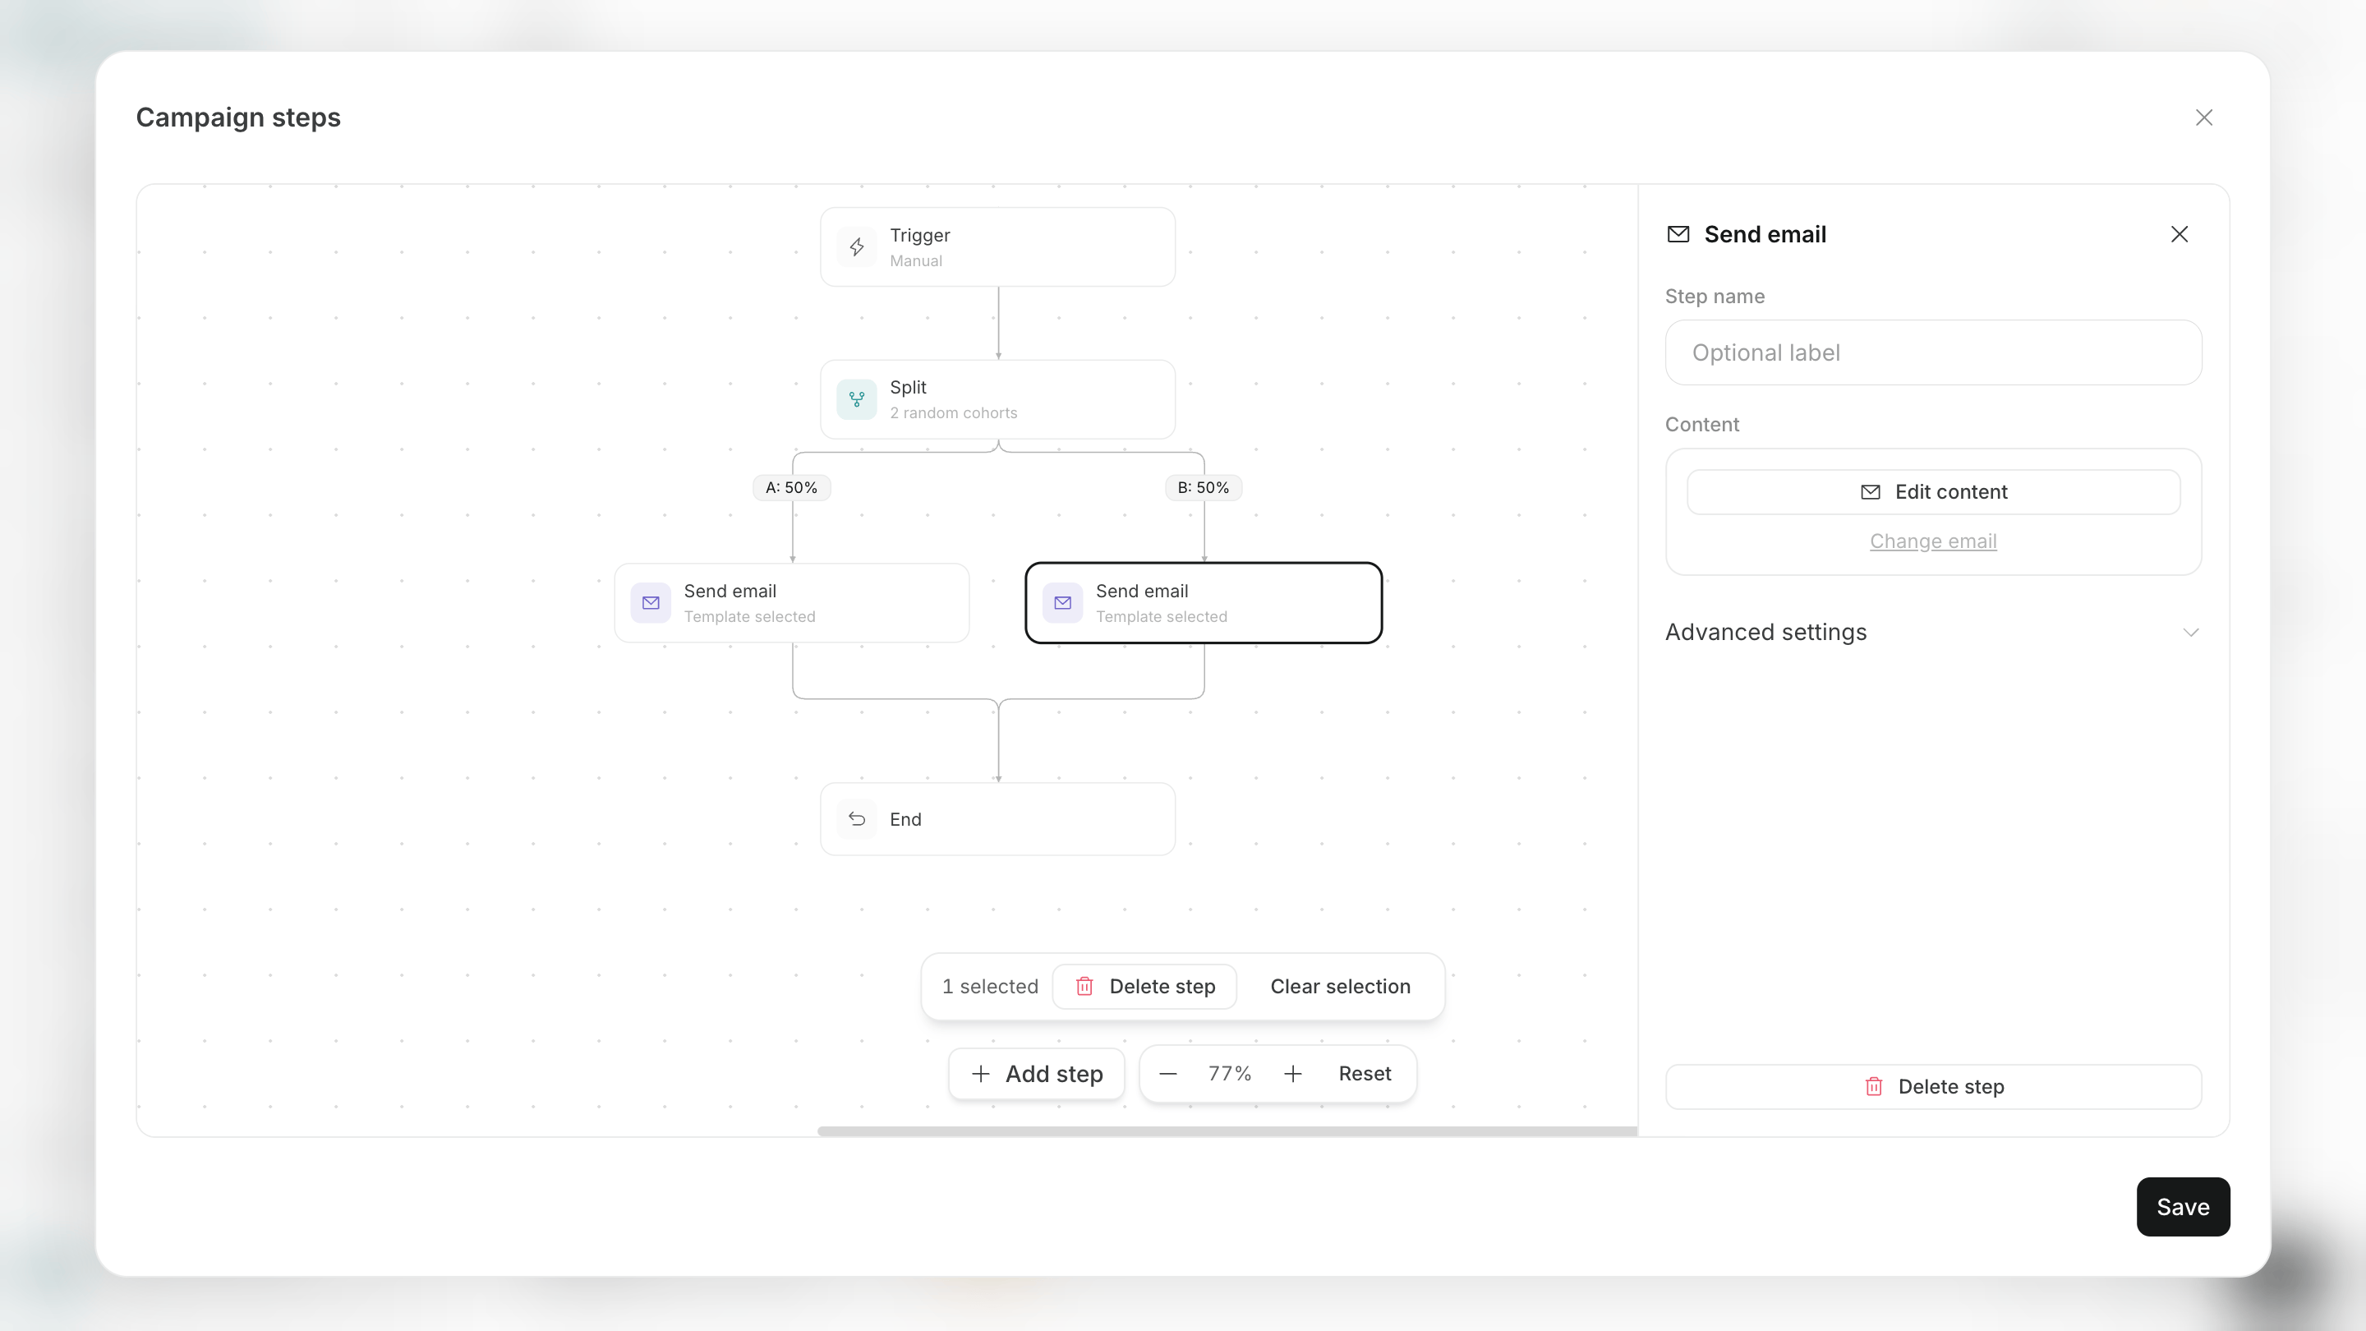
Task: Click the End node return arrow icon
Action: click(x=856, y=818)
